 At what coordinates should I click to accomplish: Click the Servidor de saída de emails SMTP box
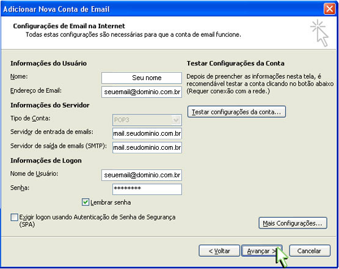147,147
